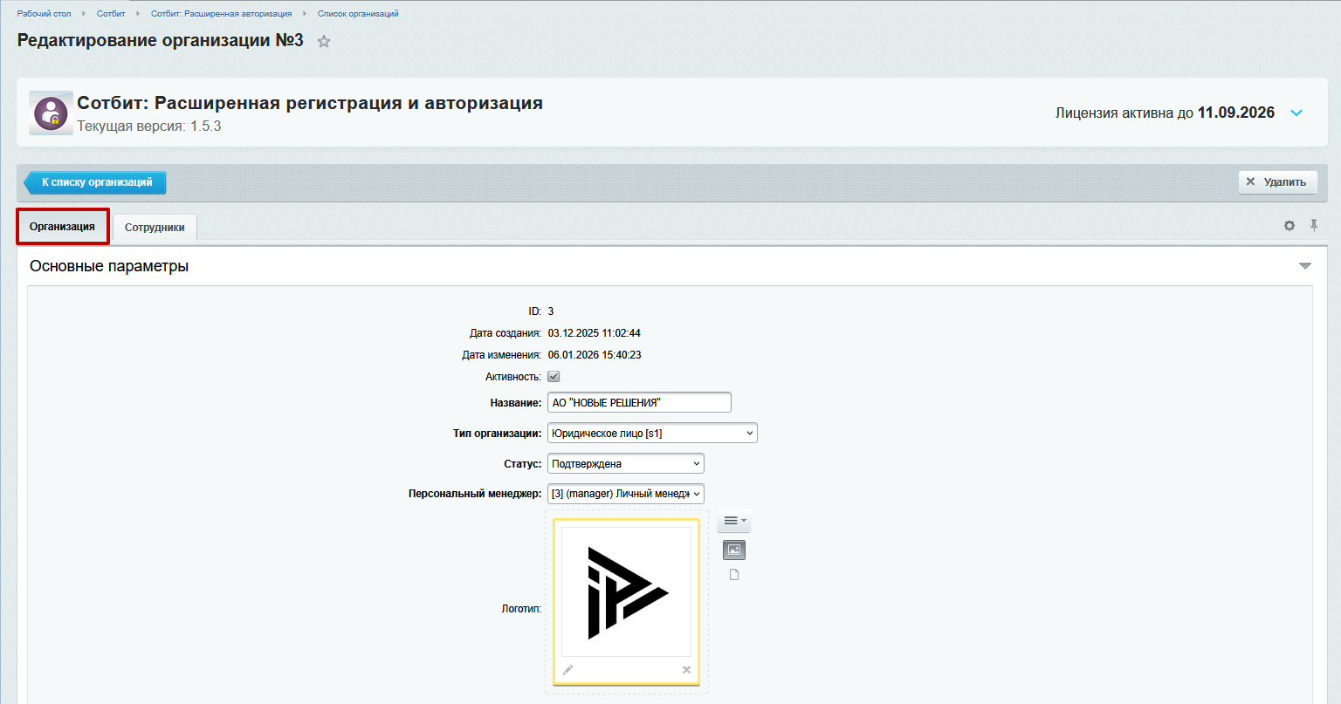Switch logo view to file mode

[x=734, y=575]
